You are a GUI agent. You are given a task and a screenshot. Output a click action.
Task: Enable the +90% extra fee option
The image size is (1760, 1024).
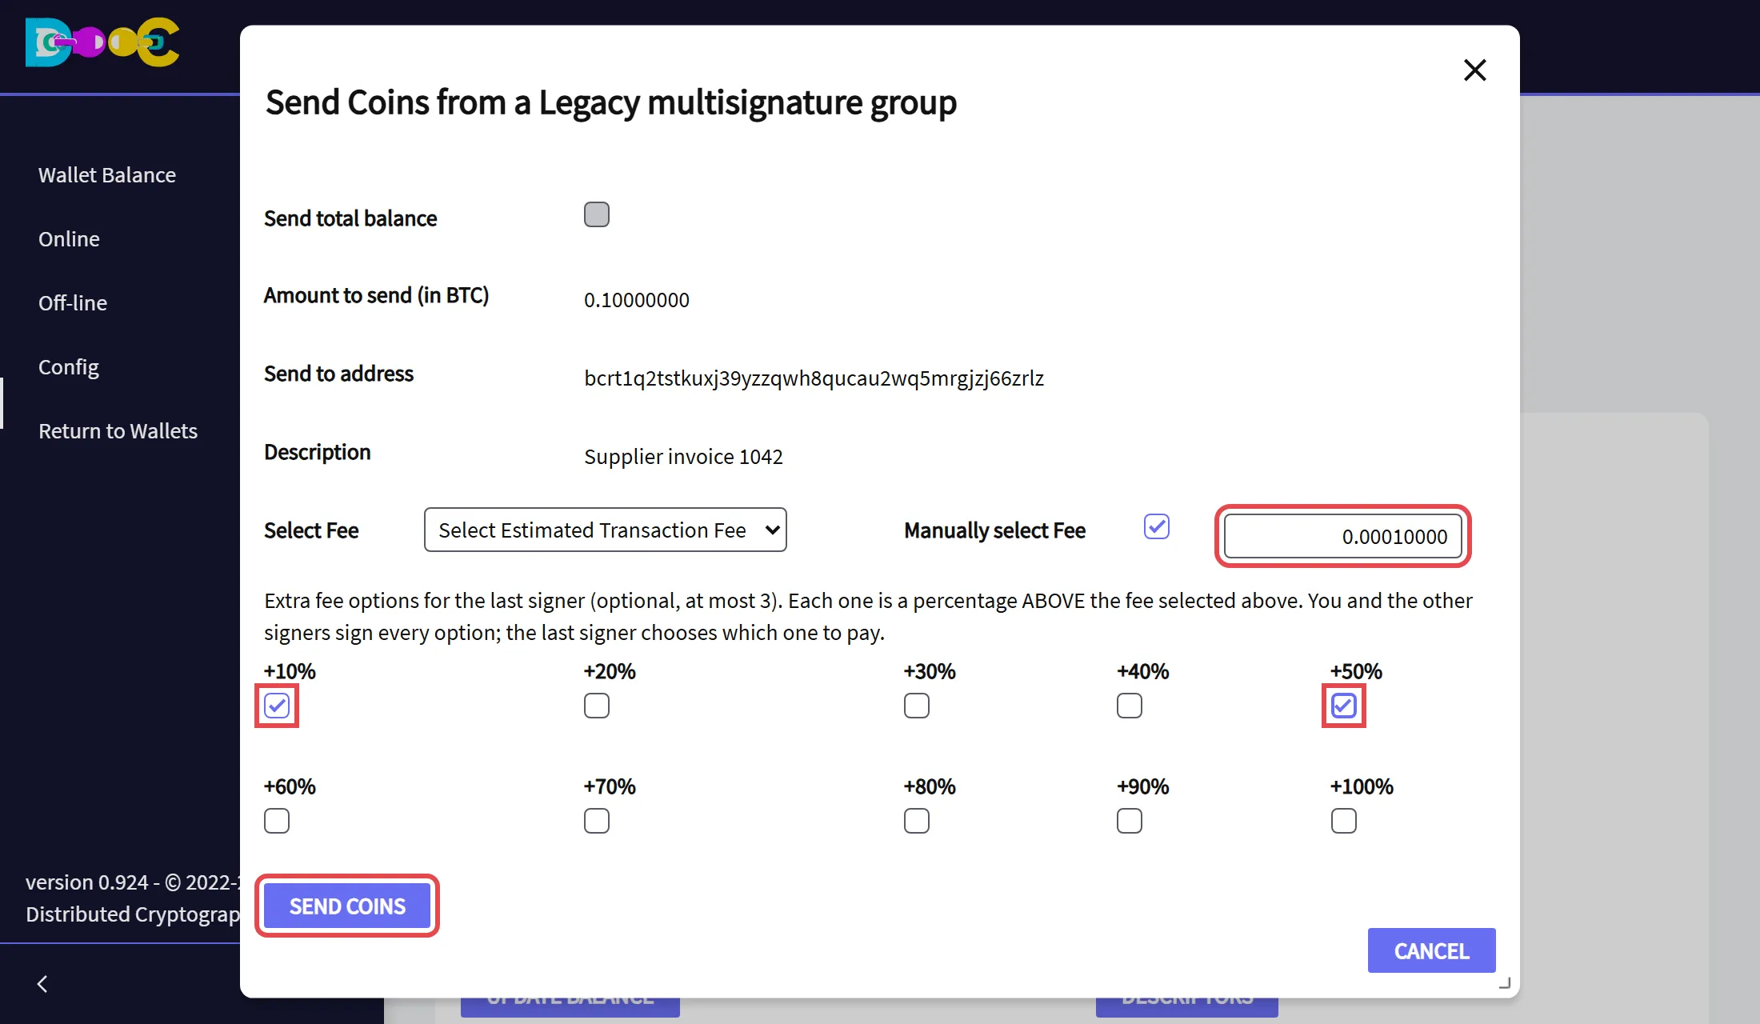point(1130,821)
